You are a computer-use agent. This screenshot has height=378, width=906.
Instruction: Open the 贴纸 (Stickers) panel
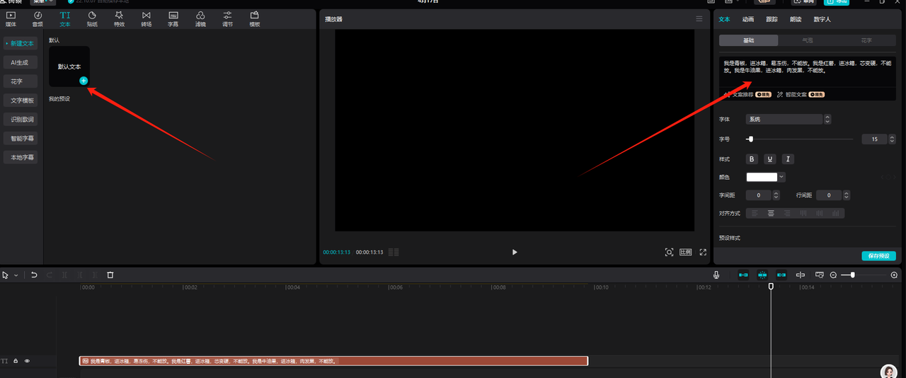point(92,18)
